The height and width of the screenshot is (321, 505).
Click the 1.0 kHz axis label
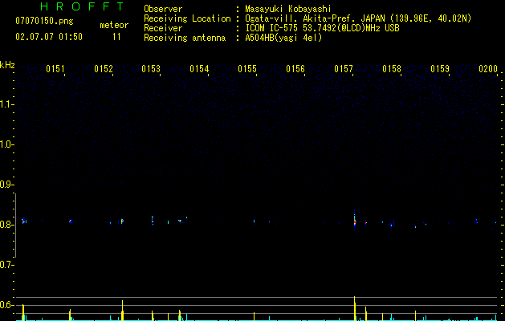[6, 144]
